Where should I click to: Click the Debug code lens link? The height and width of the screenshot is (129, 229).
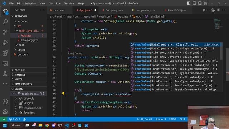pos(78,53)
